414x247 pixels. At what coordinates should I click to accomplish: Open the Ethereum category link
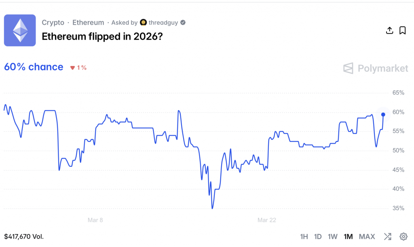[x=88, y=23]
